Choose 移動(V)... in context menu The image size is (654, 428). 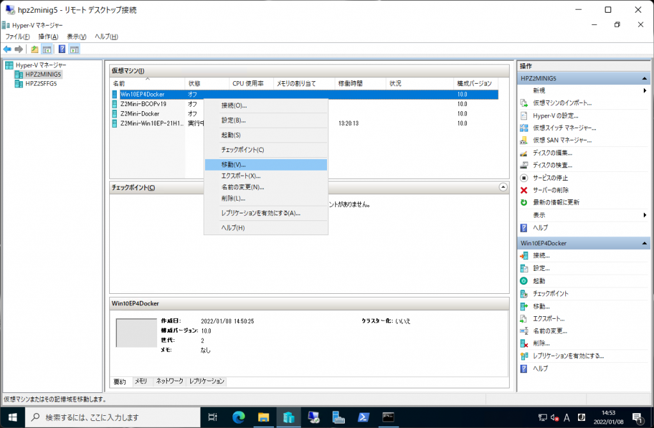click(266, 165)
